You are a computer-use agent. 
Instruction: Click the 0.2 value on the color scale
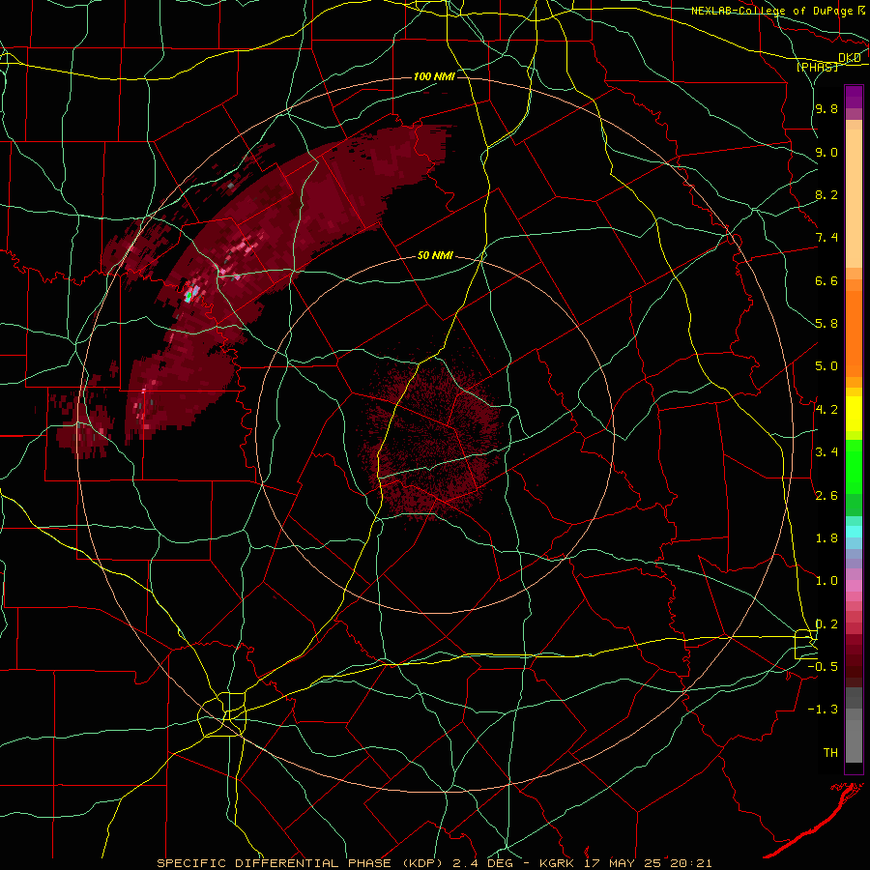pos(826,624)
